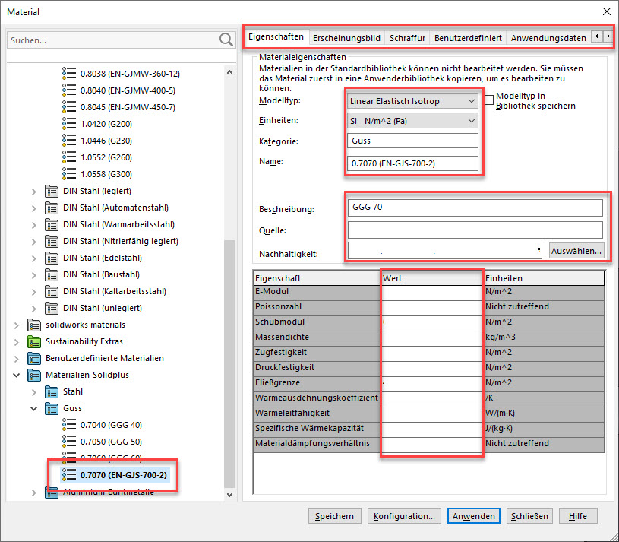This screenshot has width=619, height=542.
Task: Click the Stahl category folder icon
Action: 52,391
